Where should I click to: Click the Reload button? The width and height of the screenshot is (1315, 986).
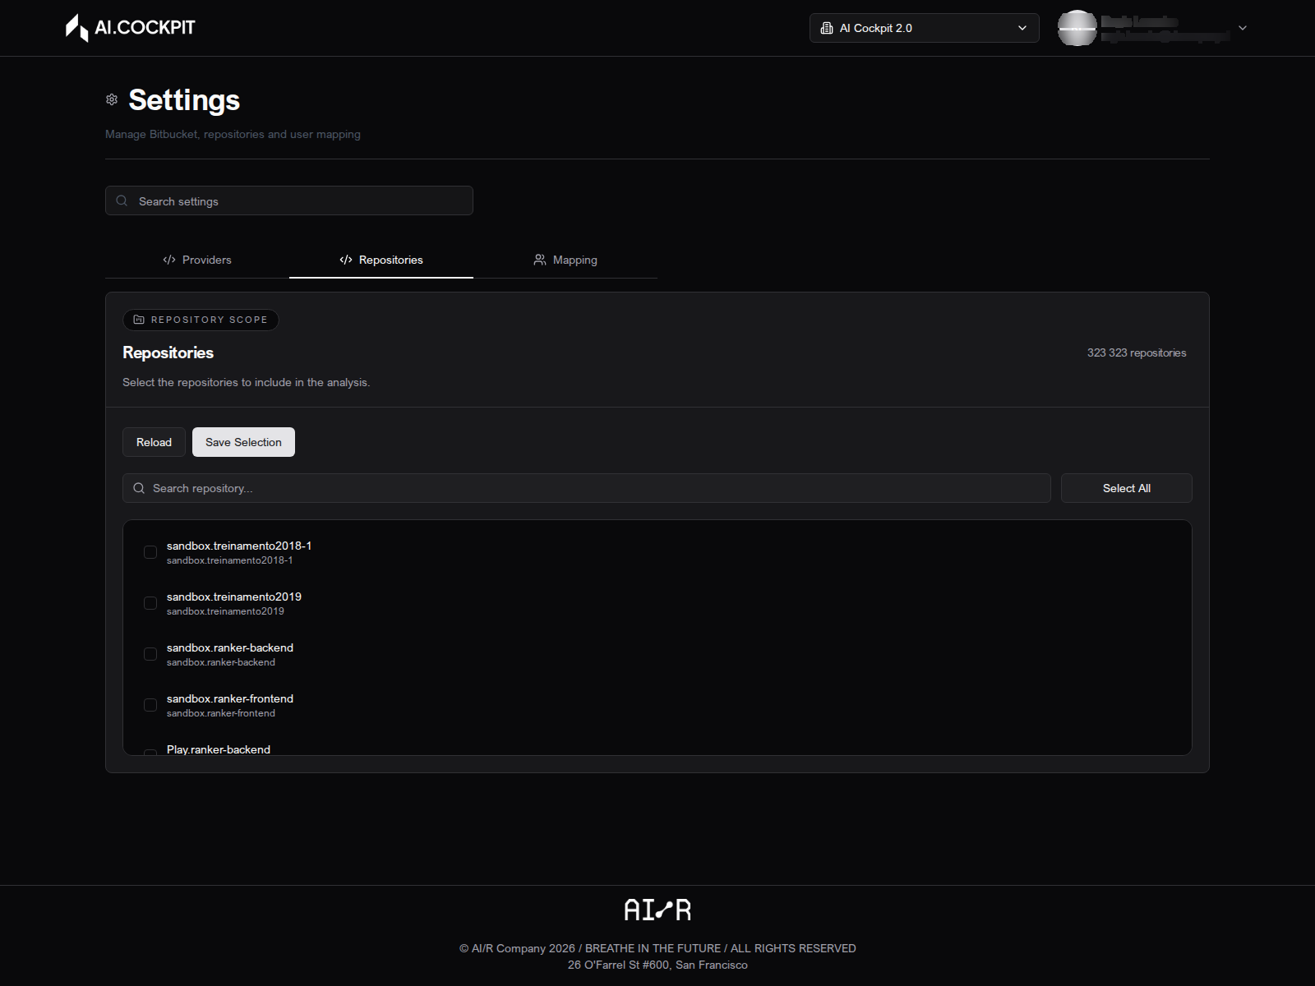154,442
